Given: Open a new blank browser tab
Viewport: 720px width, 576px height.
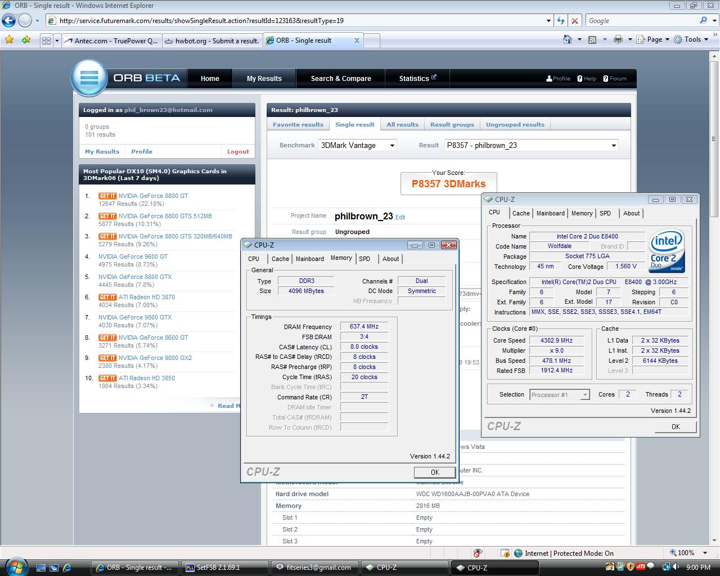Looking at the screenshot, I should pos(372,40).
